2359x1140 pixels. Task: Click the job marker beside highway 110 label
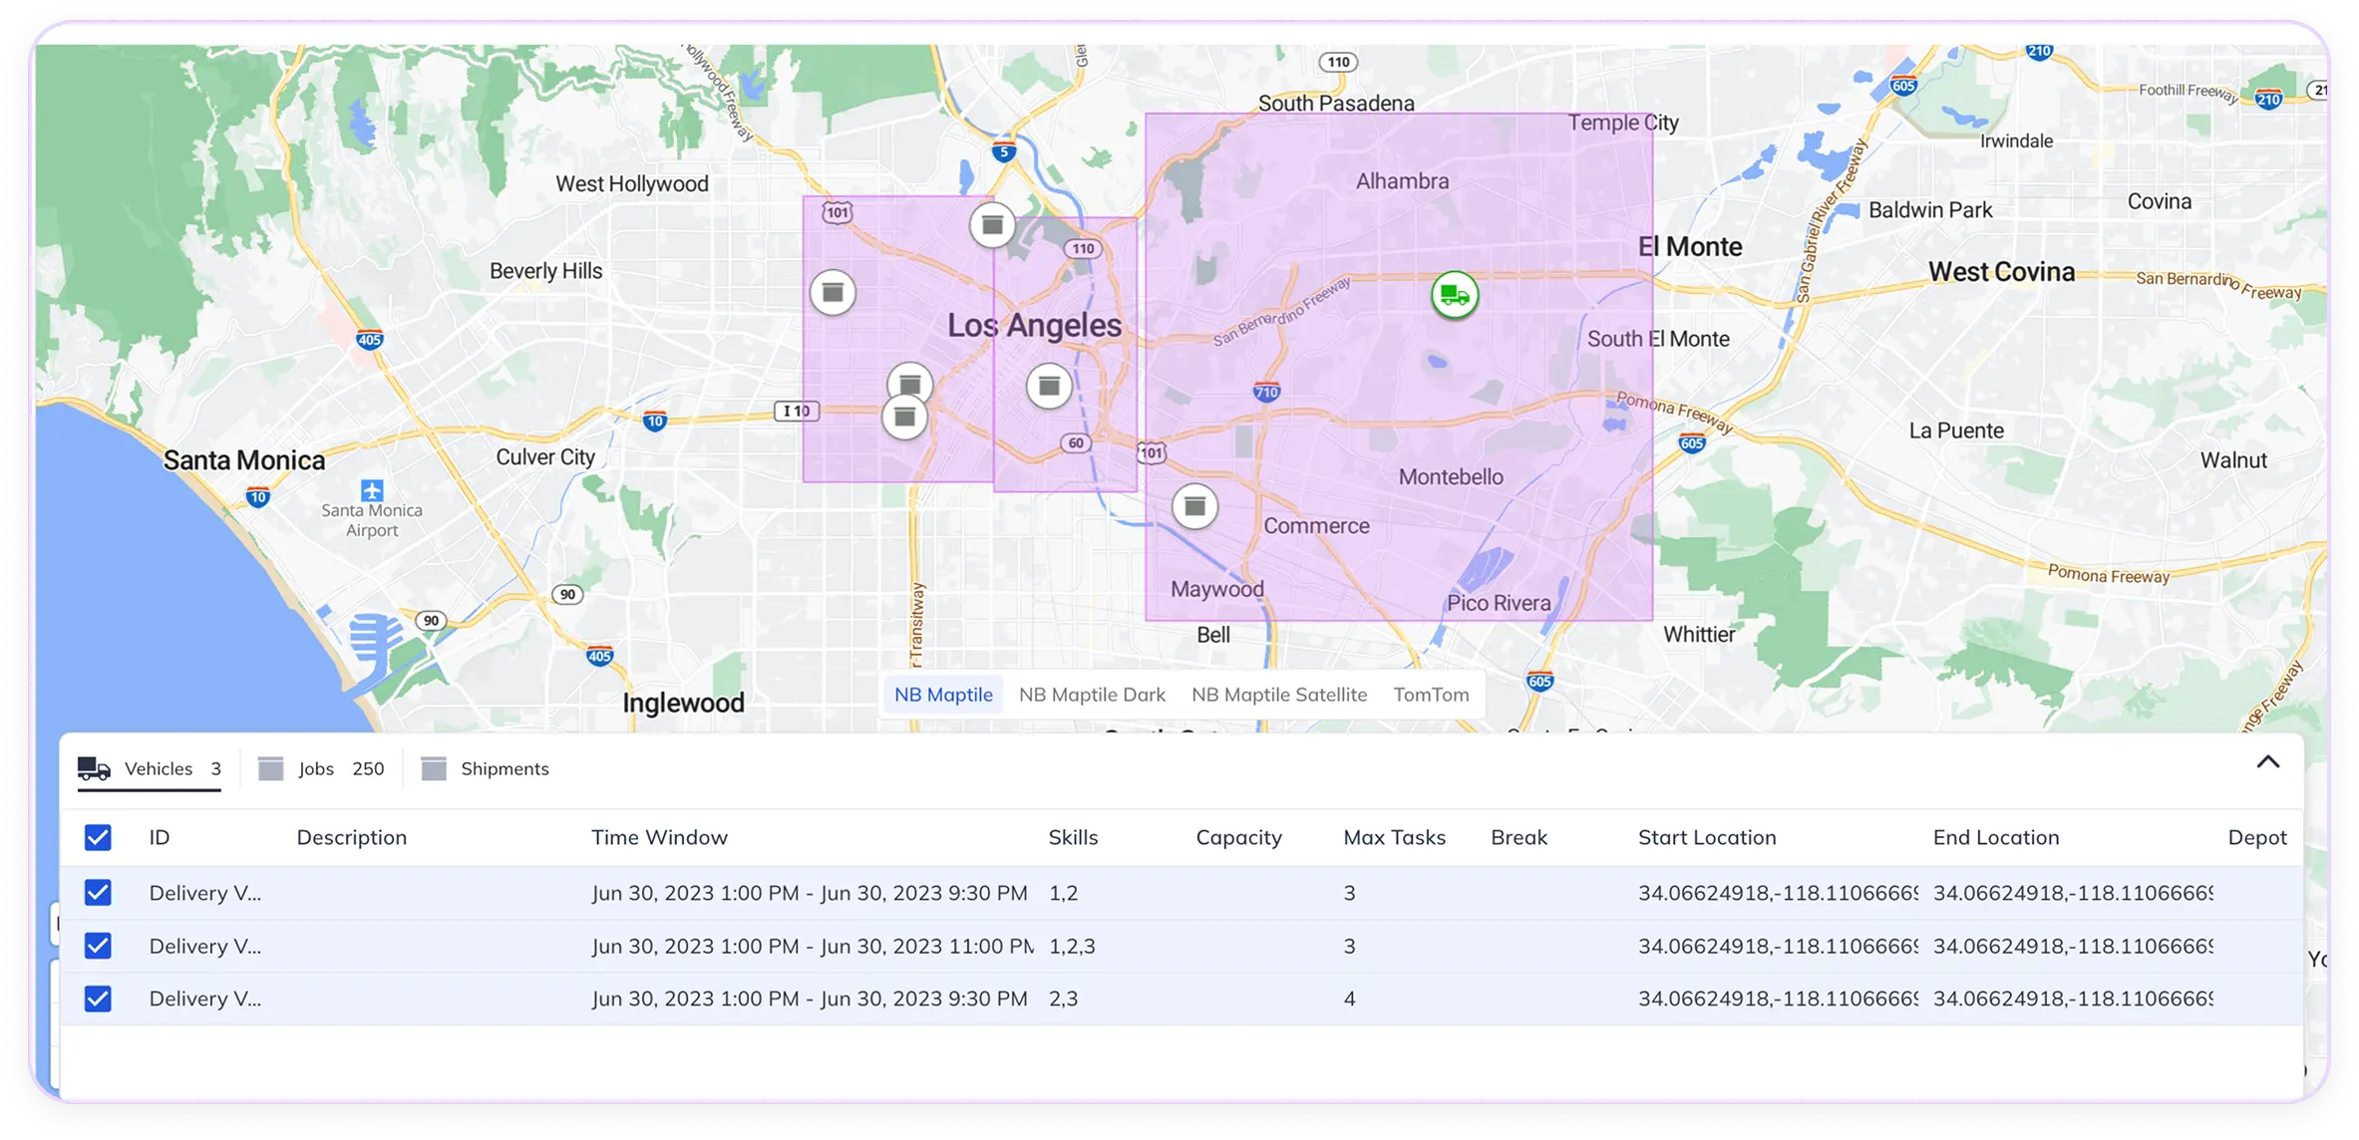click(992, 225)
